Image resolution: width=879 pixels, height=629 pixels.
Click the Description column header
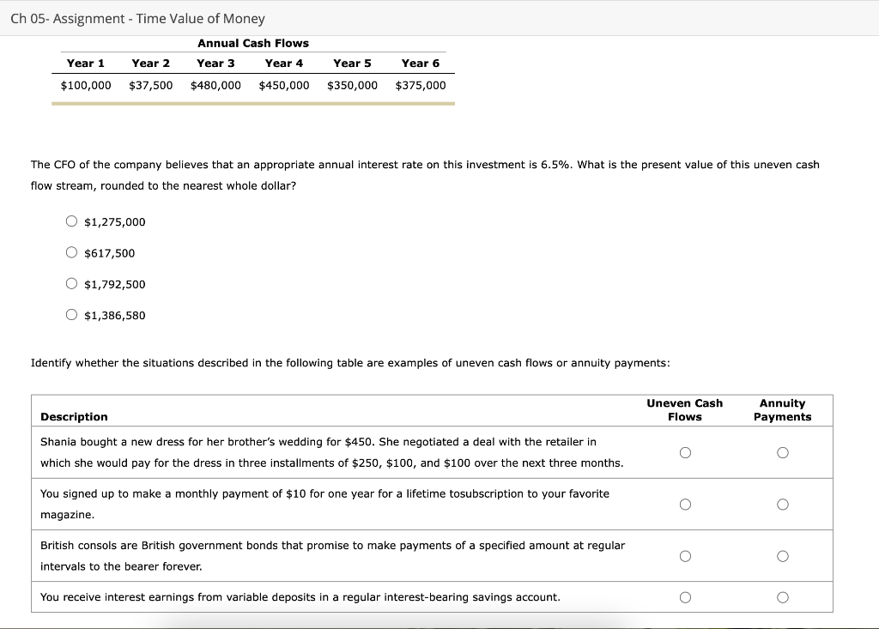(74, 416)
